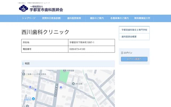
Task: Click the parking icon beside 河内中央通り road
Action: tap(61, 87)
